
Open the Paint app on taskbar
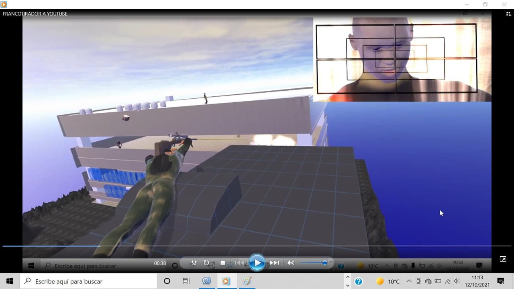click(x=246, y=281)
